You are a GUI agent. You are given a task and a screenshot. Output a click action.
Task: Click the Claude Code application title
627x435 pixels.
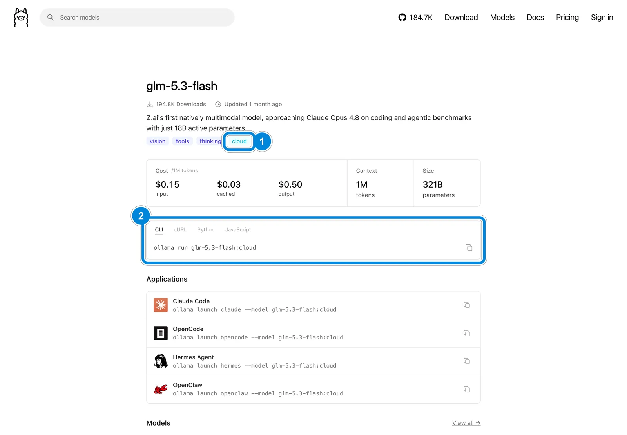click(x=191, y=301)
